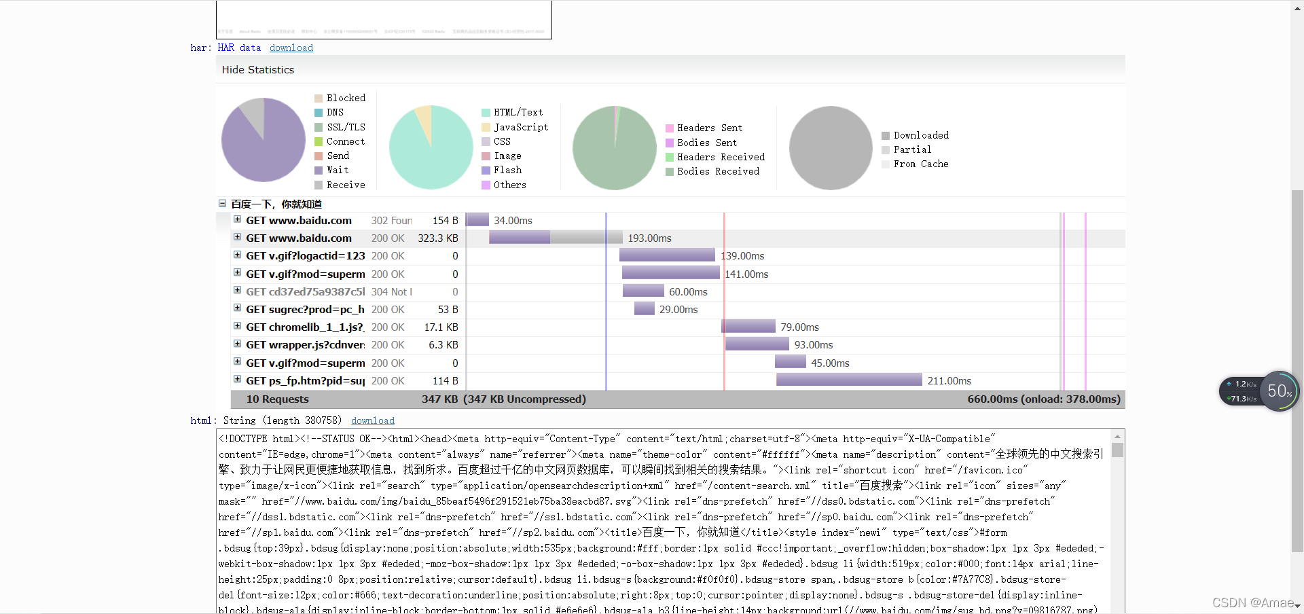This screenshot has height=614, width=1304.
Task: Click the traffic headers/bodies pie chart
Action: (x=615, y=147)
